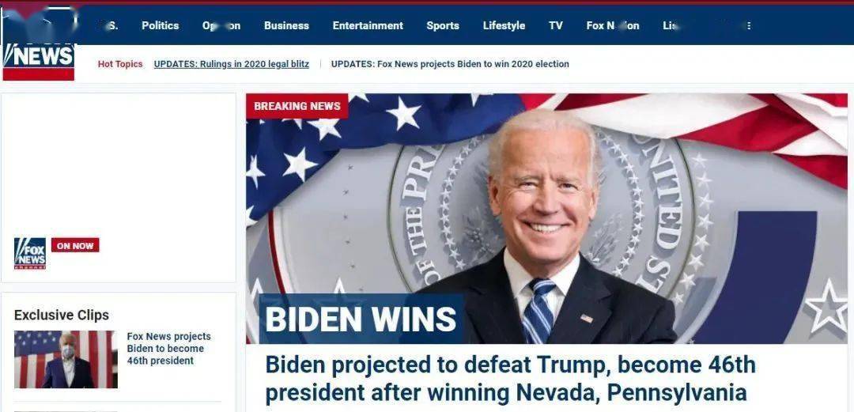Open the Lifestyle section
This screenshot has width=854, height=412.
[504, 25]
